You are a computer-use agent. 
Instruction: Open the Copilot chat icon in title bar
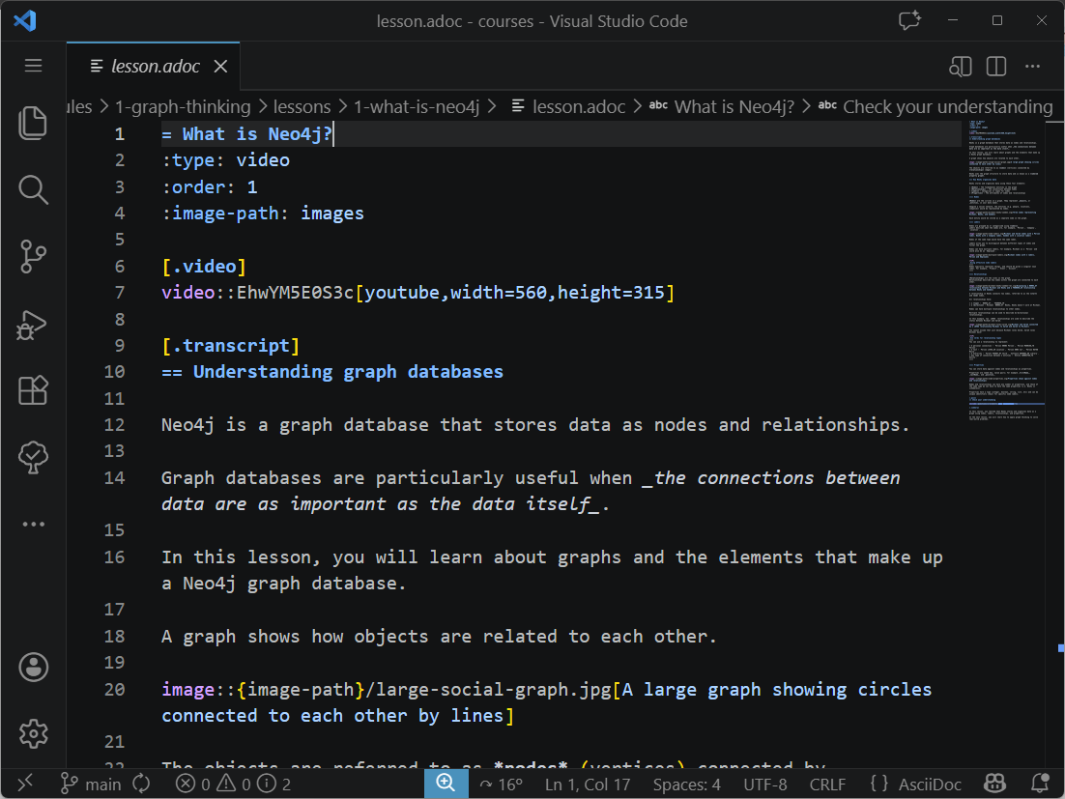point(909,20)
